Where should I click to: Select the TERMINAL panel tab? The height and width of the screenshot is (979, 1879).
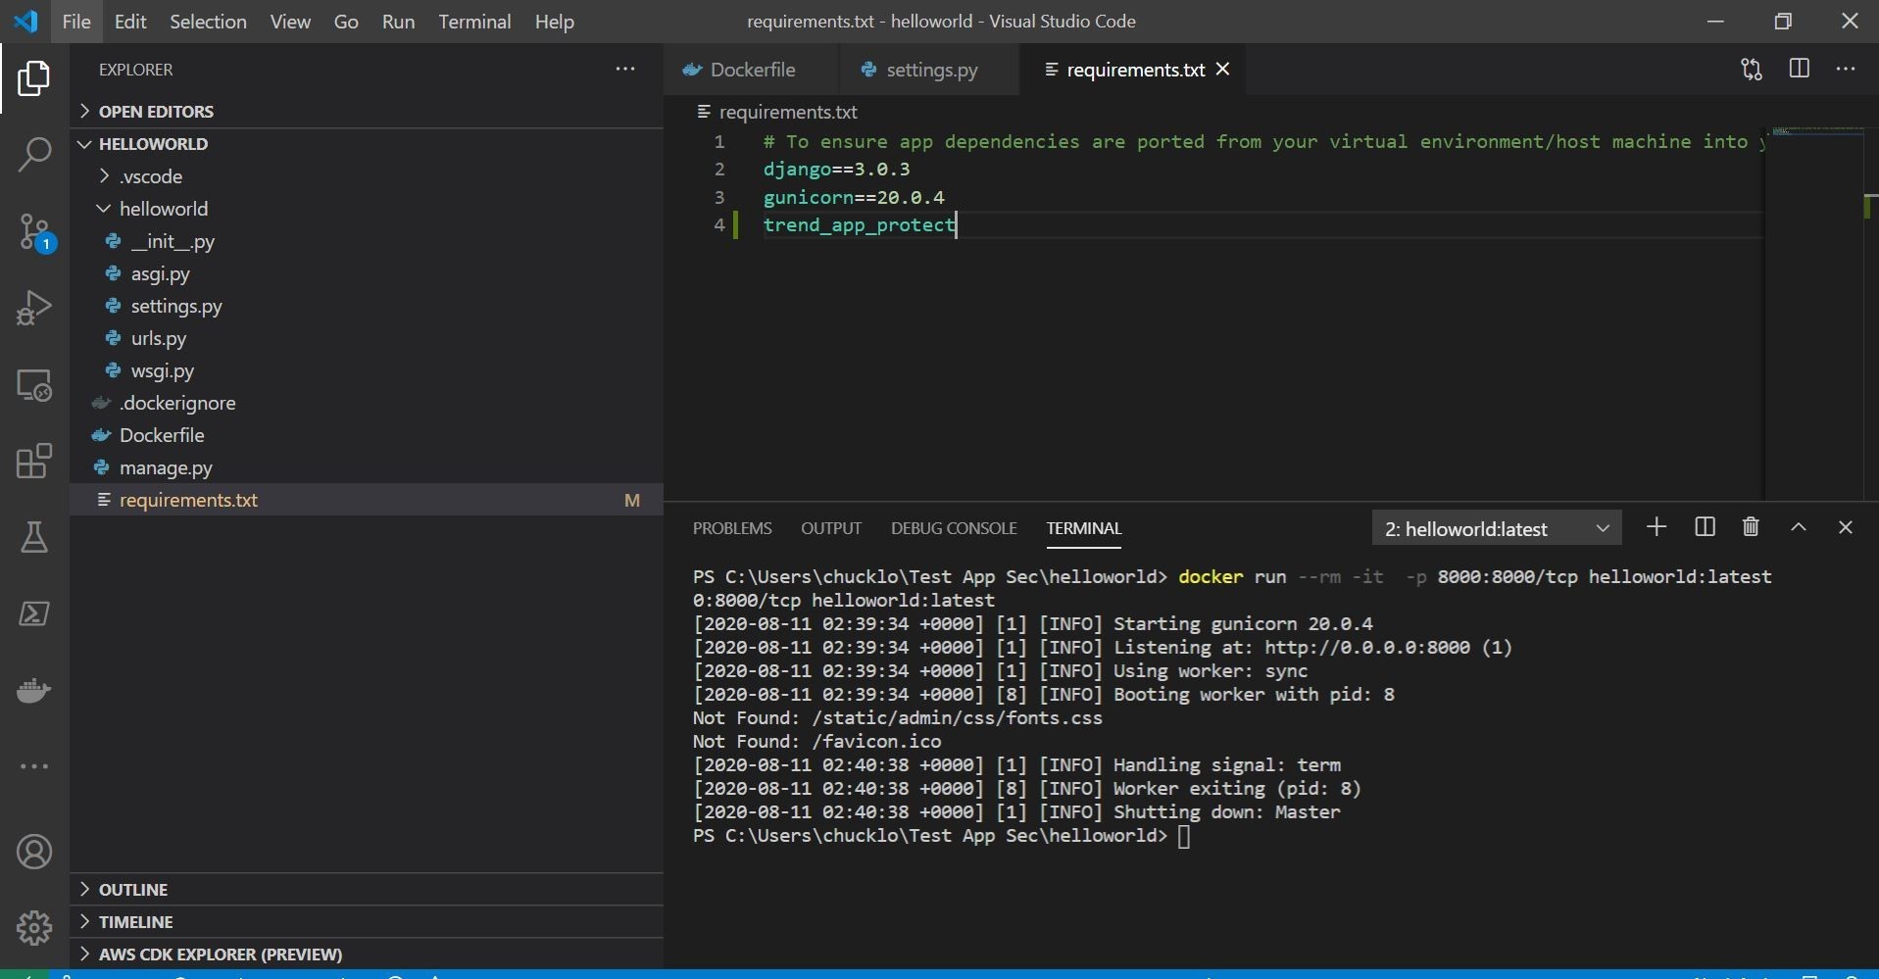1083,528
